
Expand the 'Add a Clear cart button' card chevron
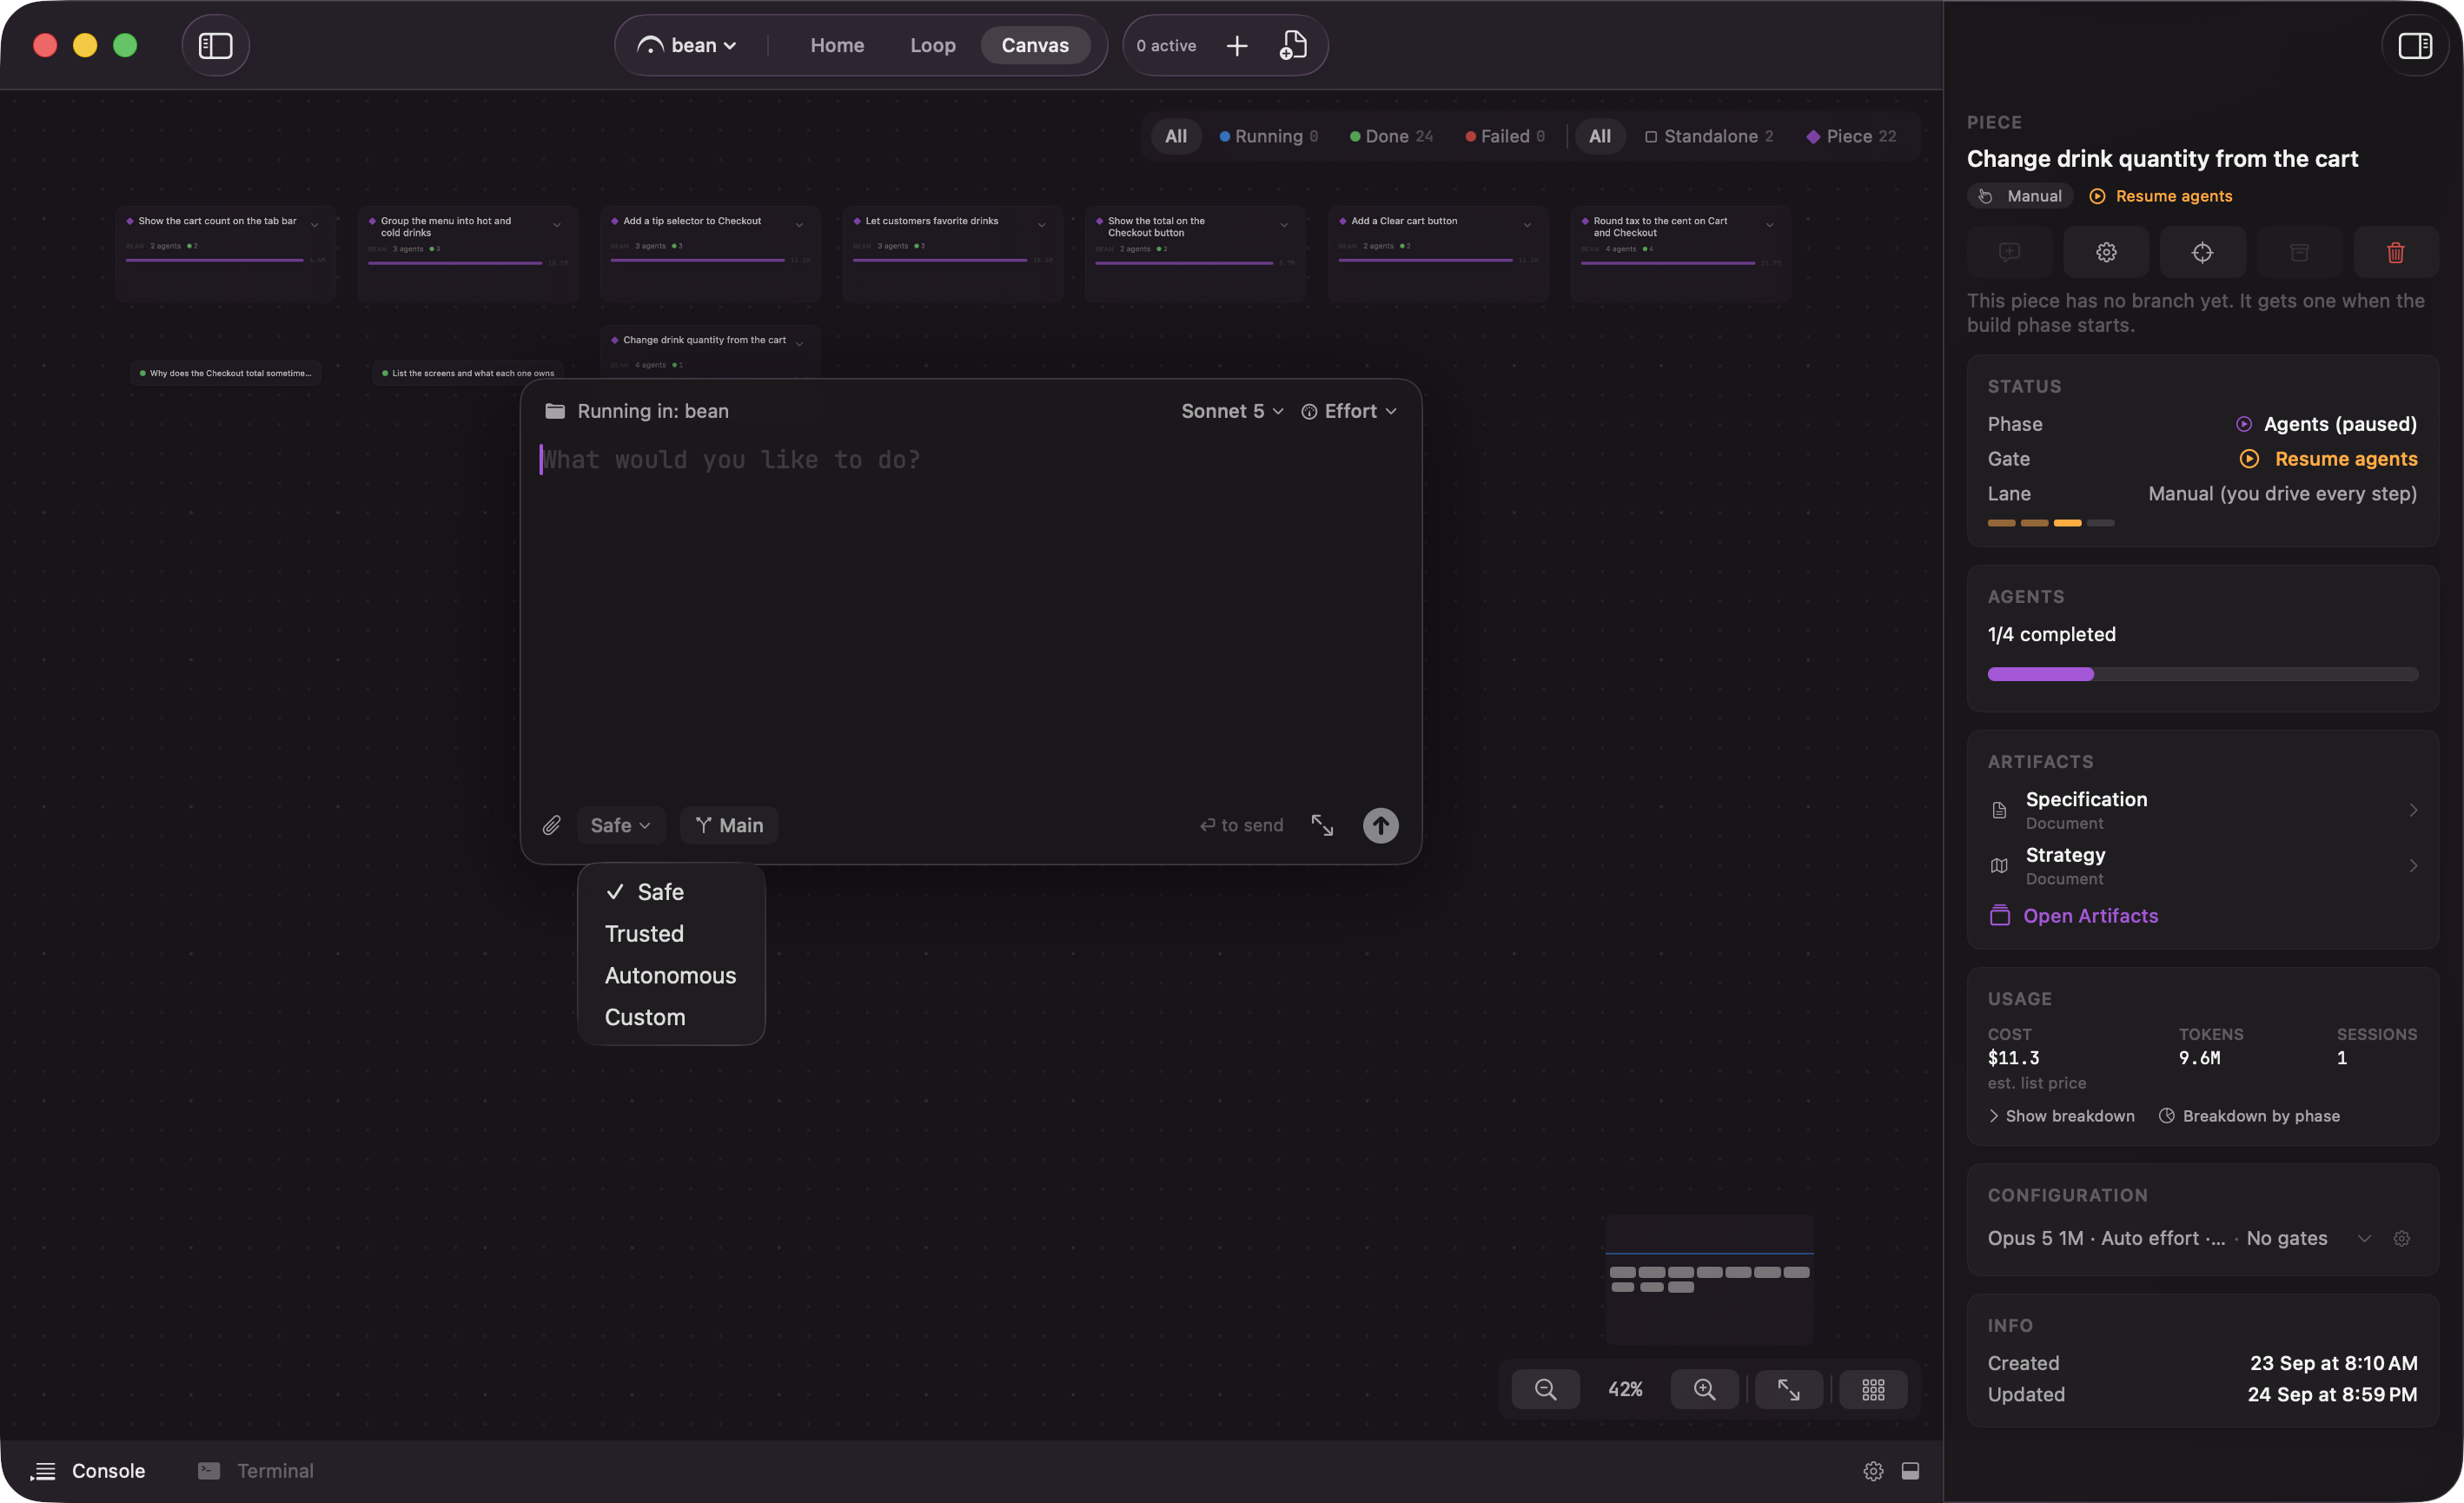pyautogui.click(x=1527, y=225)
